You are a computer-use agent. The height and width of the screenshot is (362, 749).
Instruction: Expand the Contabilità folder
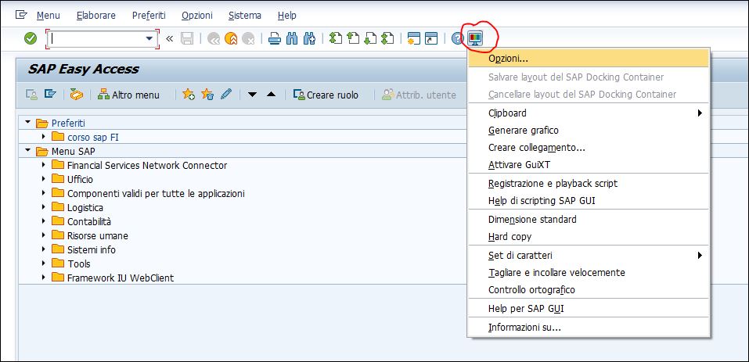[44, 220]
